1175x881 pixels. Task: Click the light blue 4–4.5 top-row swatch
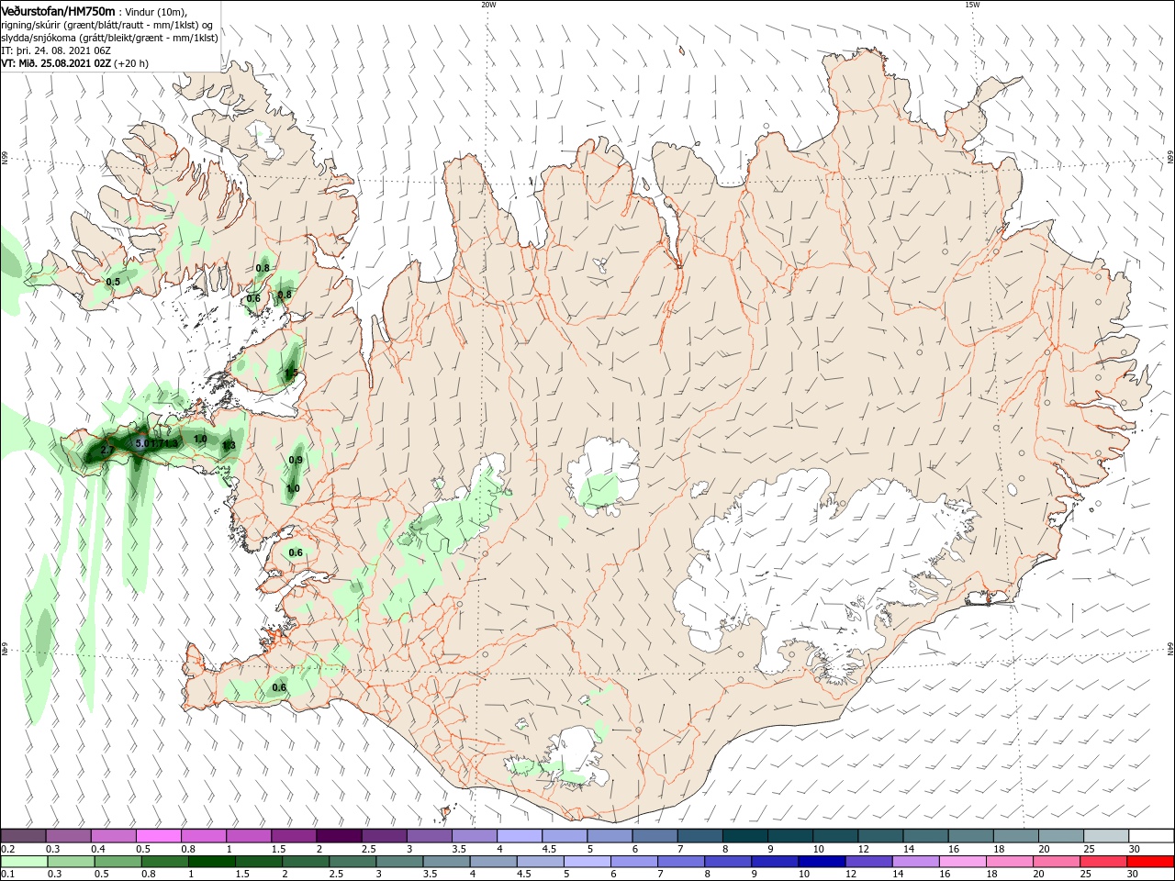[520, 836]
